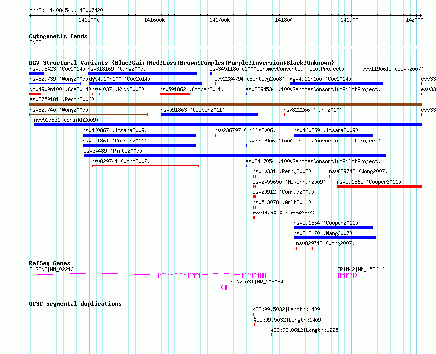
Task: Click the esv1190615 (Levy2007) label
Action: click(x=393, y=69)
